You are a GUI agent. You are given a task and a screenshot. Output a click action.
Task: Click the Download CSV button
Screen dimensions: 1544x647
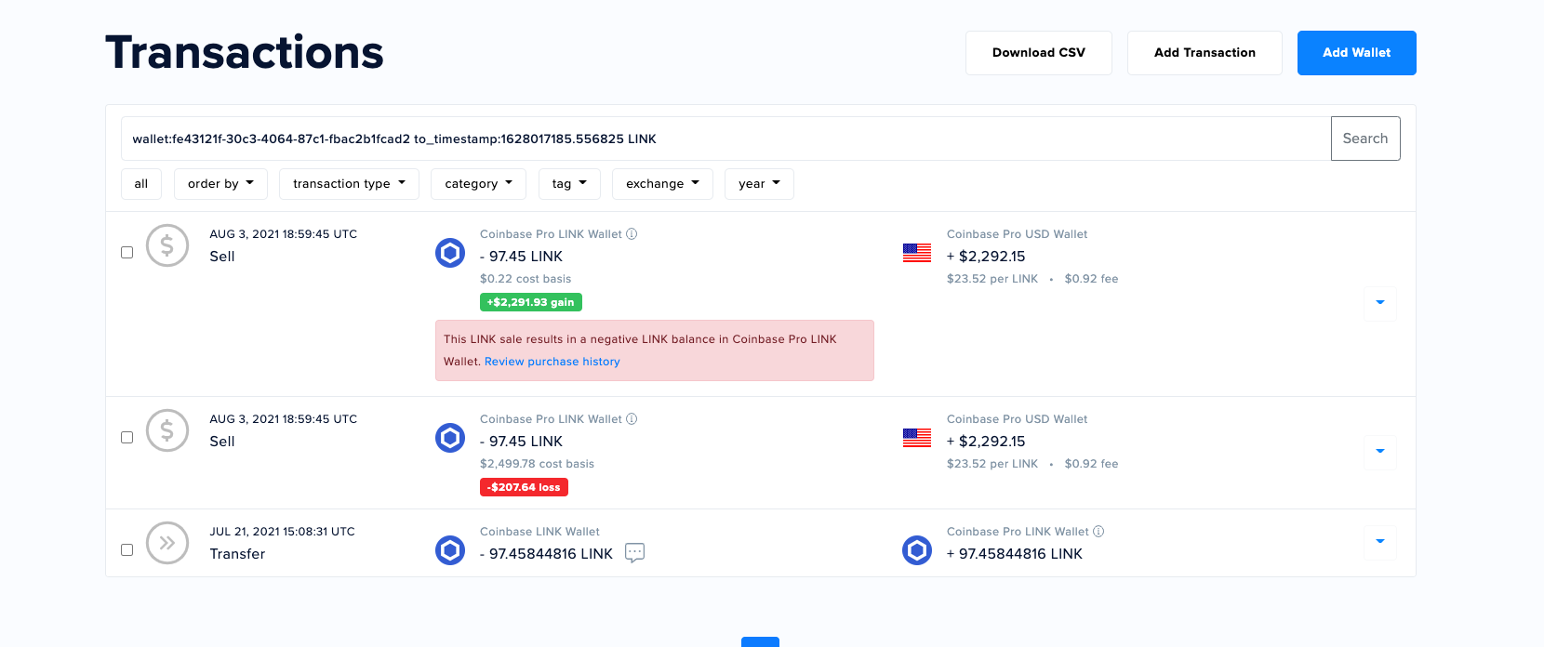[1039, 53]
